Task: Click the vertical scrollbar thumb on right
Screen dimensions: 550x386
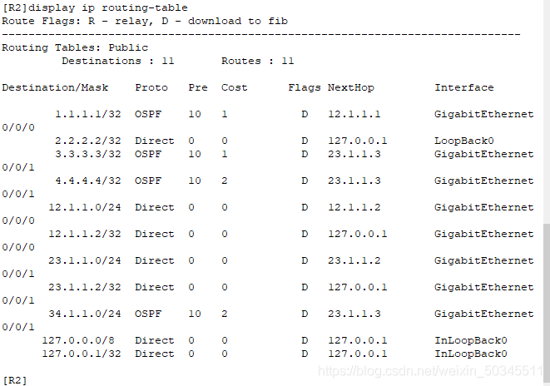Action: coord(547,304)
